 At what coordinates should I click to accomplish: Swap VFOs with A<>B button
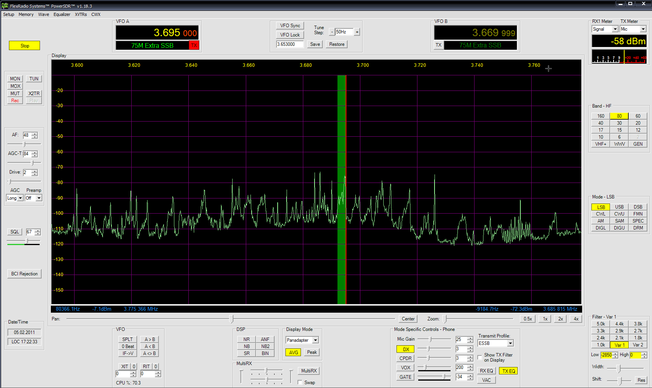[150, 353]
